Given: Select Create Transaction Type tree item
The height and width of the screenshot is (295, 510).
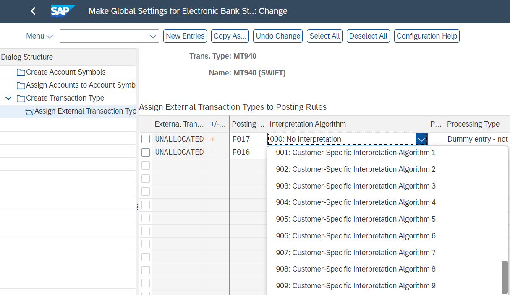Looking at the screenshot, I should [65, 98].
